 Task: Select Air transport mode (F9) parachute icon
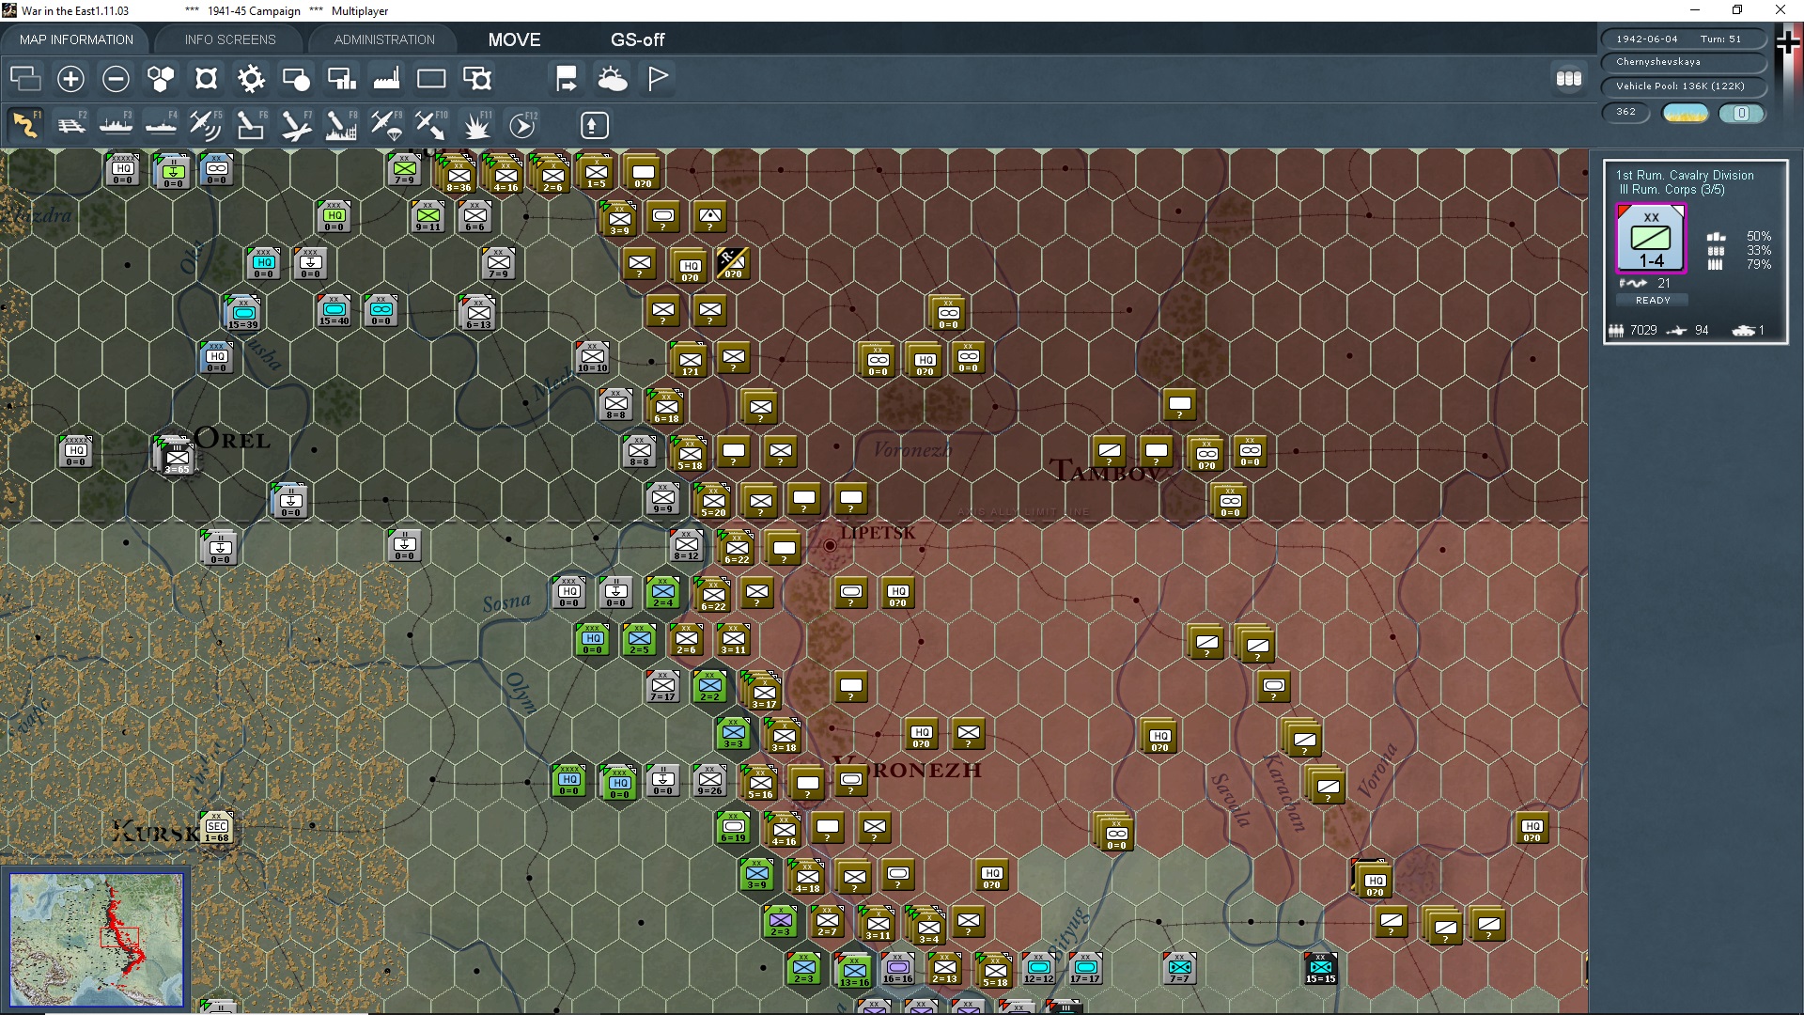386,125
